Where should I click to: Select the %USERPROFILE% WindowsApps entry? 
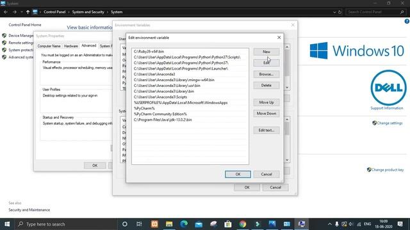click(x=190, y=103)
